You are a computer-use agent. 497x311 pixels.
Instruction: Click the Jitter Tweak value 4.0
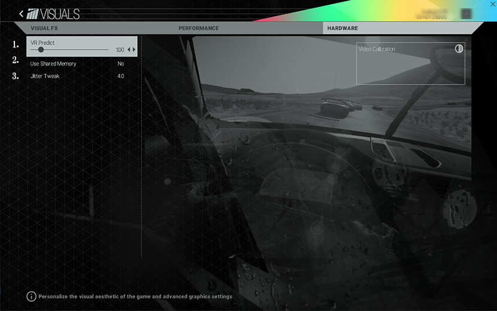pyautogui.click(x=120, y=76)
